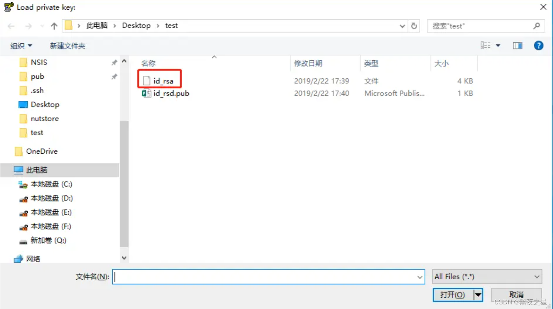
Task: Open 本地磁盘 (C:) drive
Action: coord(51,184)
